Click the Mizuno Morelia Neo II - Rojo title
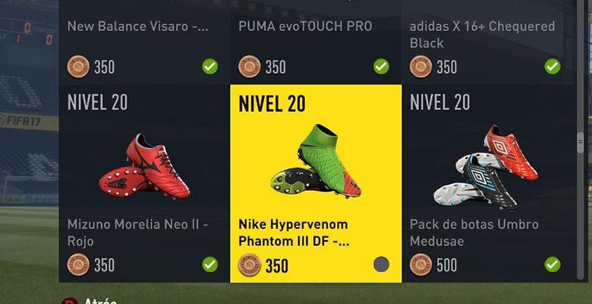Viewport: 592px width, 304px height. pos(138,233)
